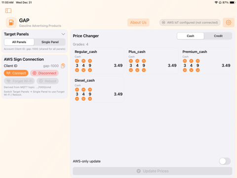Increase Regular_cash second digit
The height and width of the screenshot is (178, 237).
(83, 61)
